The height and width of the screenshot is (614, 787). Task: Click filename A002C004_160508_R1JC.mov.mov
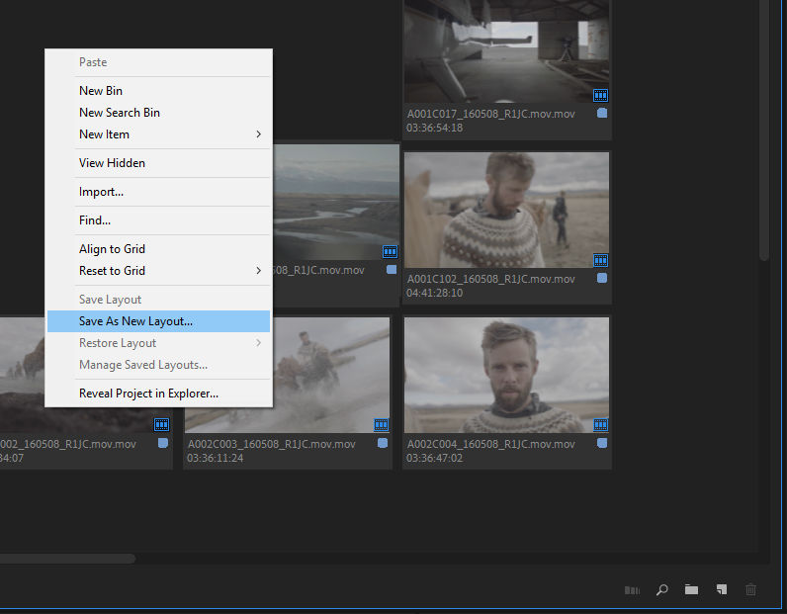click(490, 444)
